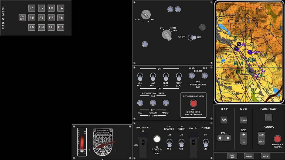Toggle the Gen Disc. switch

(x=140, y=76)
